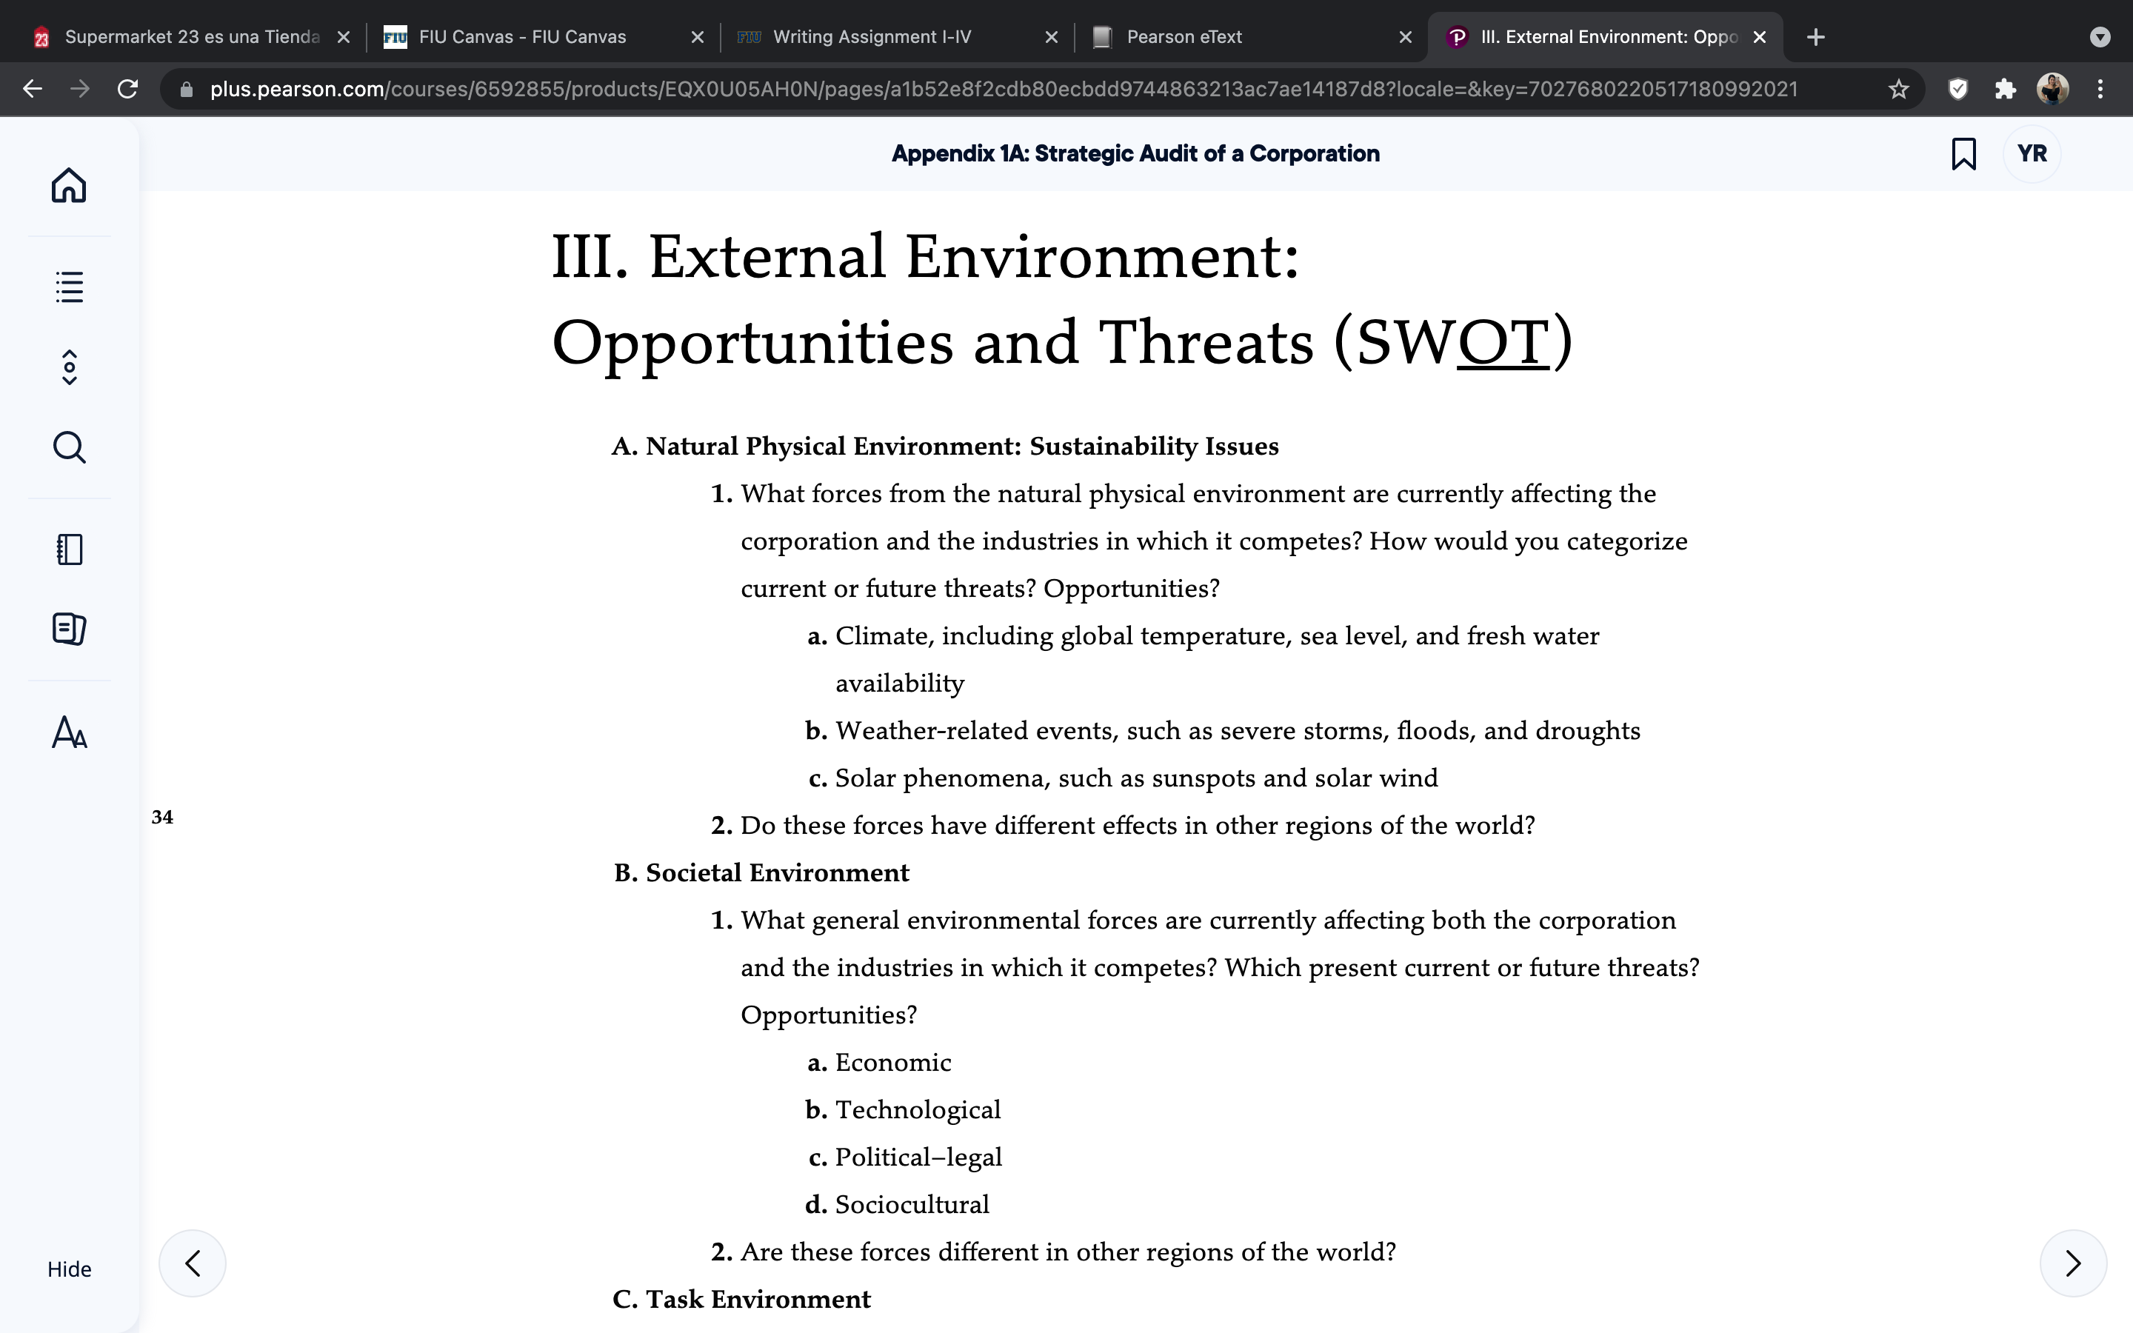
Task: Open the notebook icon in sidebar
Action: pyautogui.click(x=69, y=549)
